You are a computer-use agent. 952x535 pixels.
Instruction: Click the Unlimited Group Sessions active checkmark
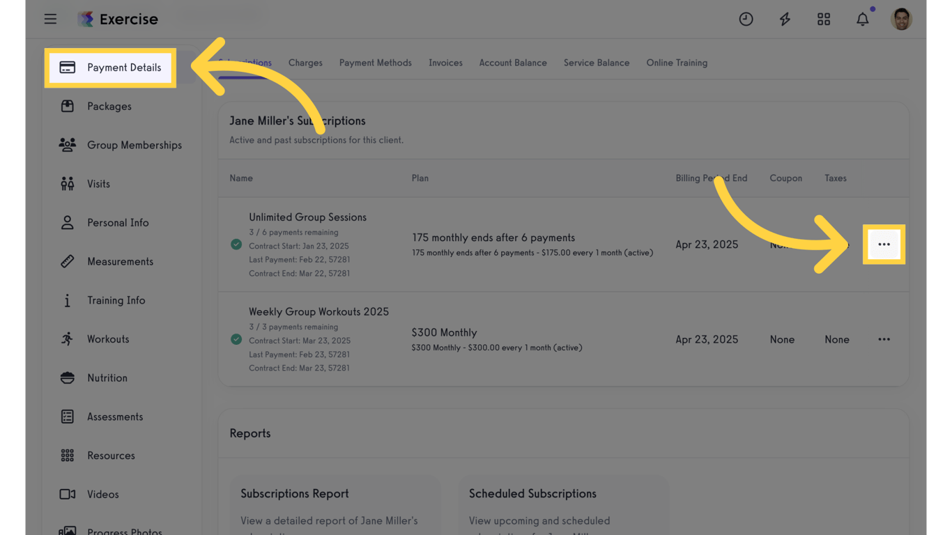click(236, 245)
